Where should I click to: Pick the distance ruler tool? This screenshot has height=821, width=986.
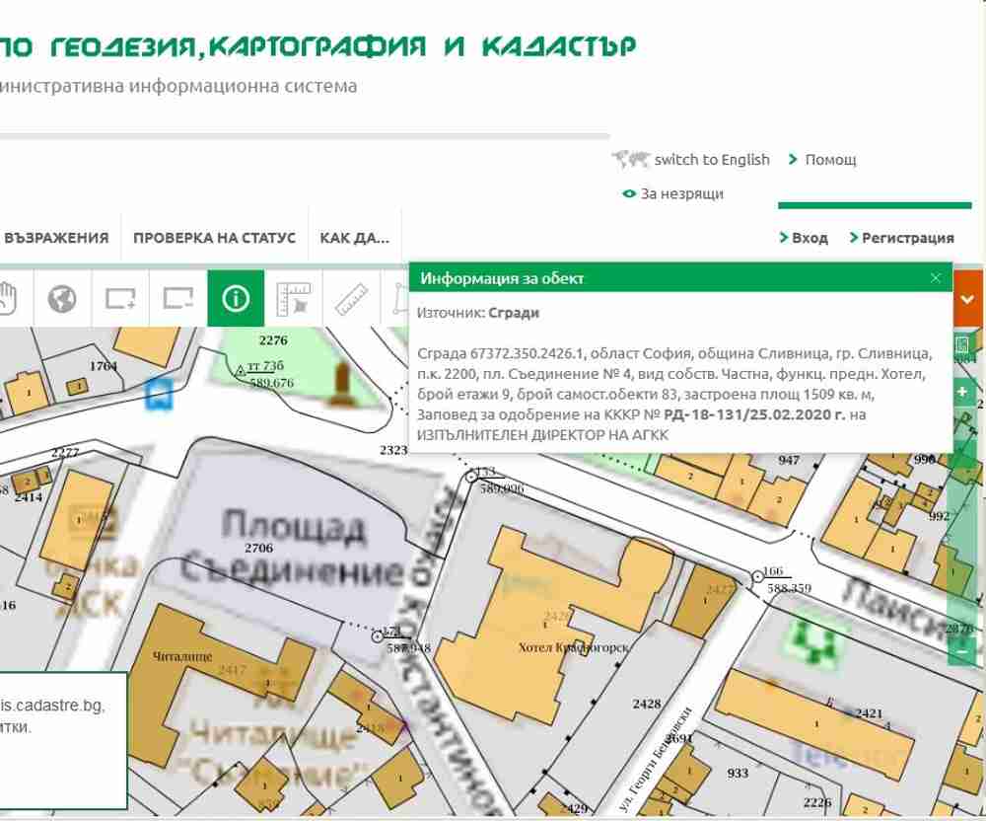[x=351, y=298]
